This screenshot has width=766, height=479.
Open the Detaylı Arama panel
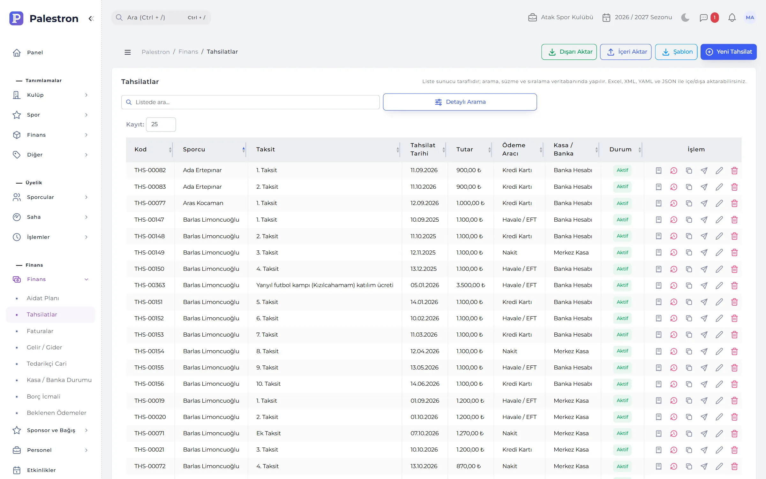(x=460, y=102)
